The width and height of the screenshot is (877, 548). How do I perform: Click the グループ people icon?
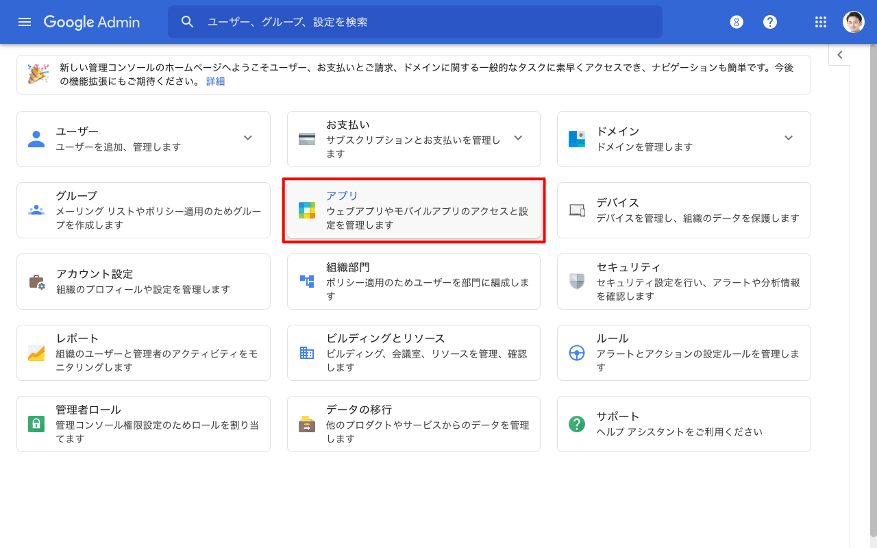tap(36, 210)
